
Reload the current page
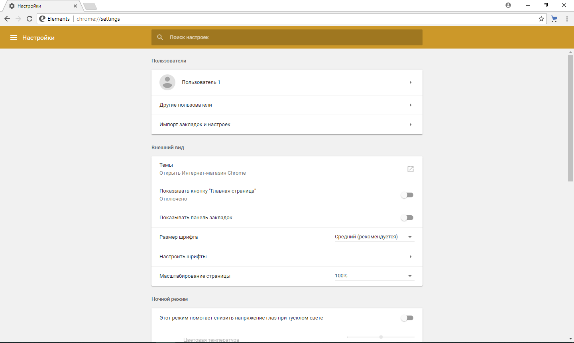point(29,18)
